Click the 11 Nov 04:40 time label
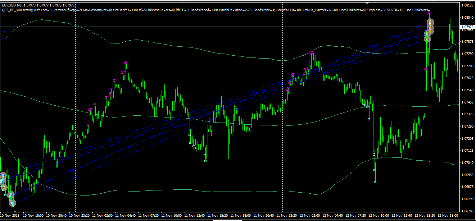The width and height of the screenshot is (476, 221). [126, 216]
